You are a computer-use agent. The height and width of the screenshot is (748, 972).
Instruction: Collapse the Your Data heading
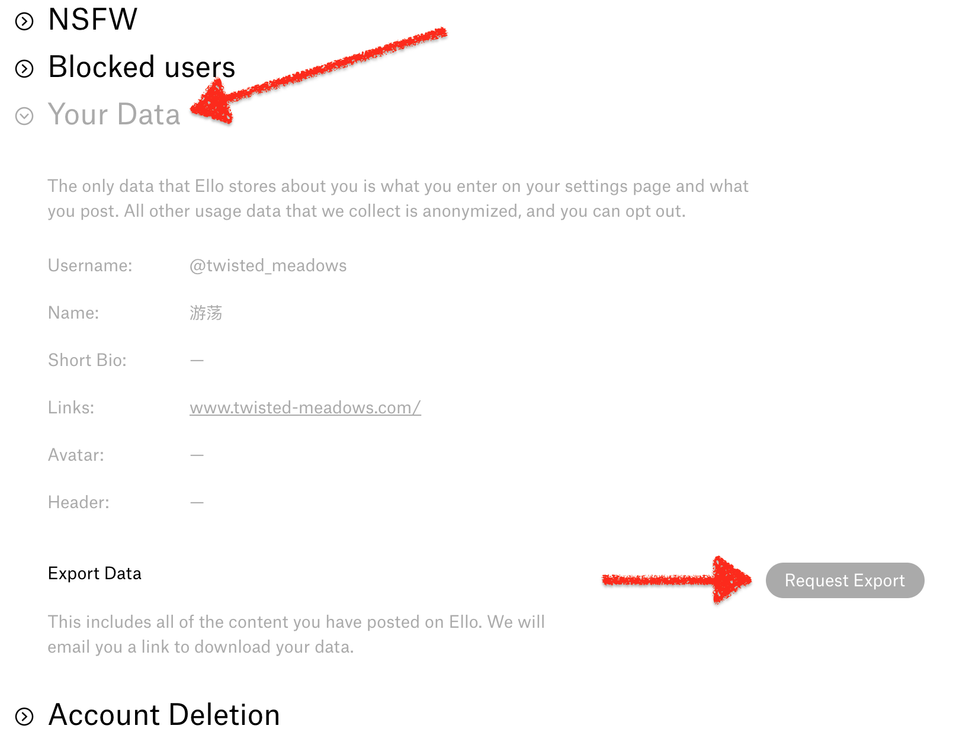(114, 114)
